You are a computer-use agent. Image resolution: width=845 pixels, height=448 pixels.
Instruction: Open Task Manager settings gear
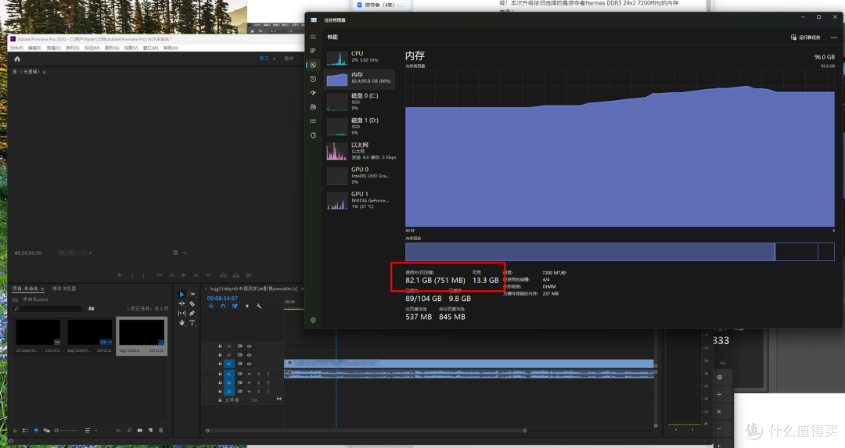pos(313,320)
